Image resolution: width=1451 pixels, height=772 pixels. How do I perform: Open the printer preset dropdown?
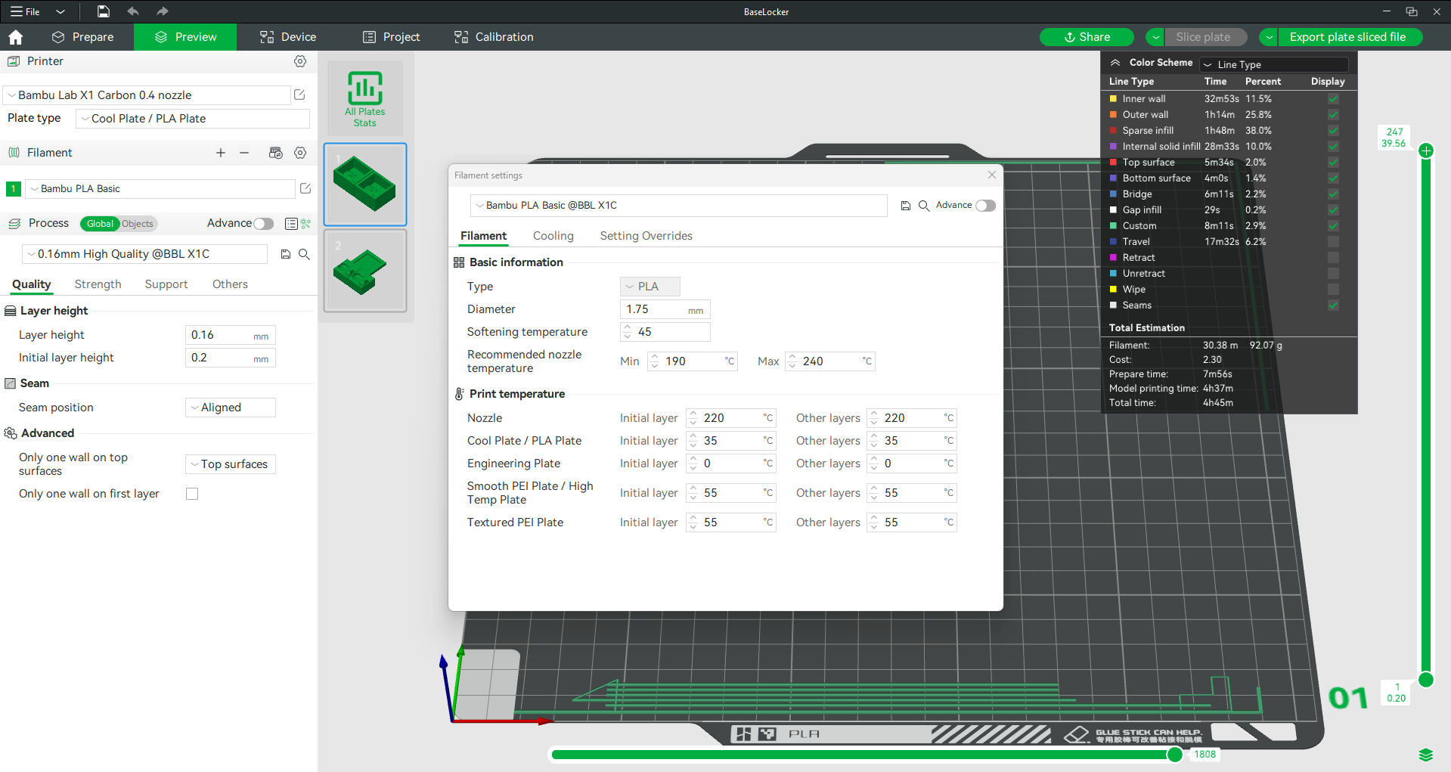click(x=147, y=95)
